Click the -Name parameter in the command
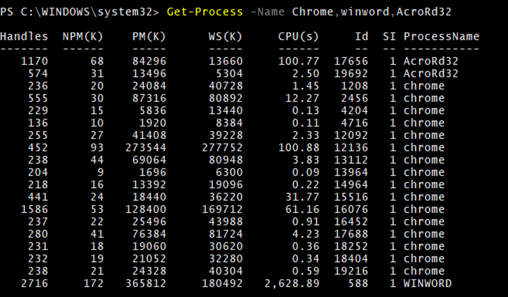The height and width of the screenshot is (297, 508). pos(268,12)
